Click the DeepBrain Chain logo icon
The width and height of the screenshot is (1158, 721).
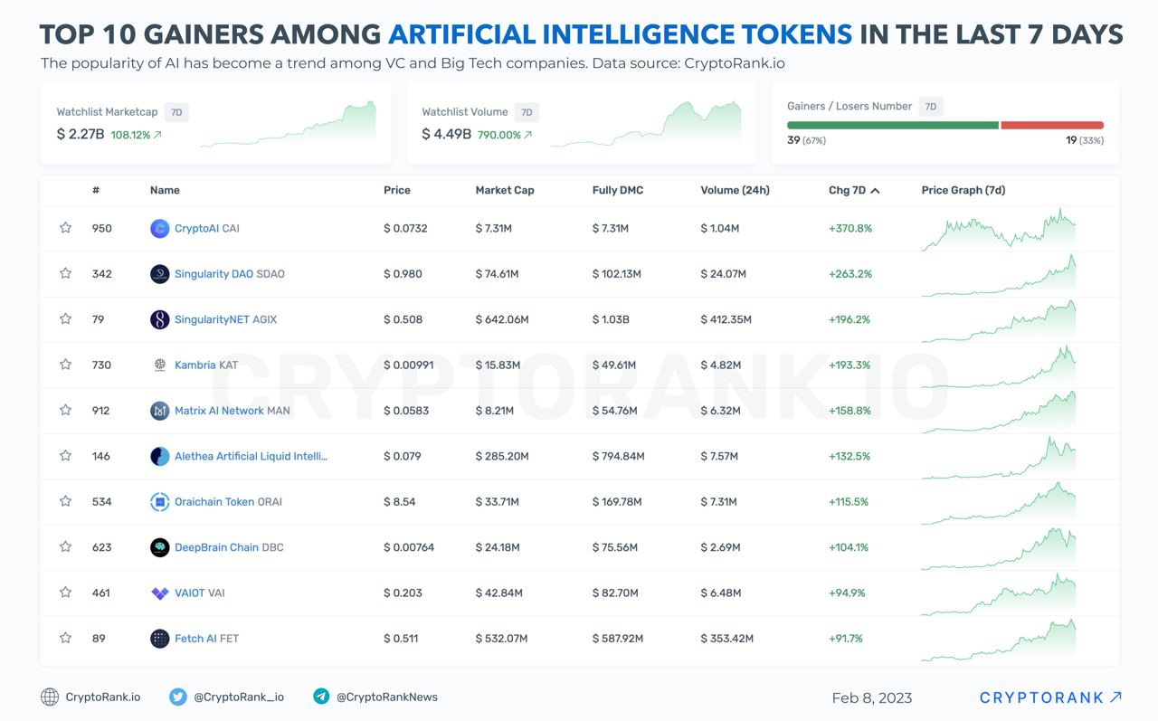tap(159, 547)
